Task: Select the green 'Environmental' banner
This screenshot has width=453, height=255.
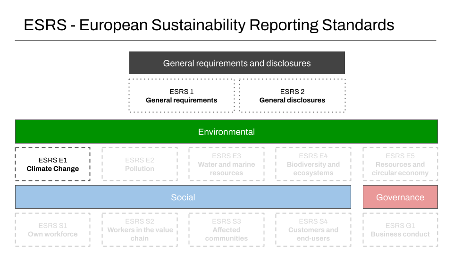Action: (226, 132)
